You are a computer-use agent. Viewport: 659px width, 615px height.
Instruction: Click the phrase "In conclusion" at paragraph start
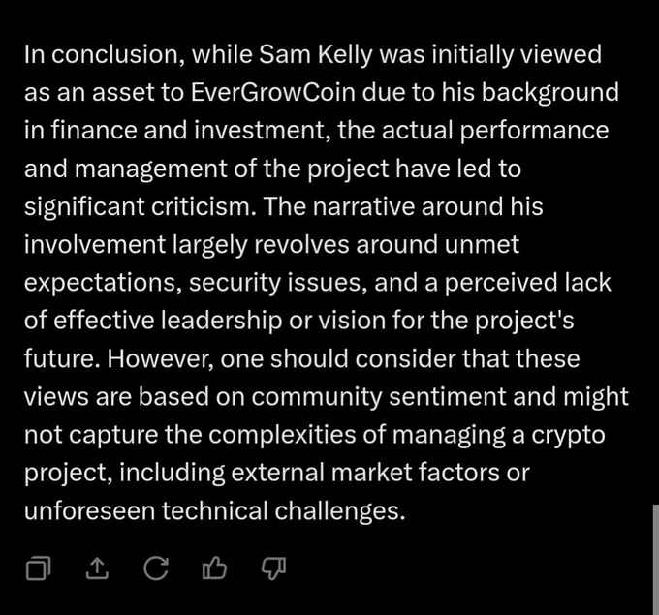pyautogui.click(x=104, y=54)
